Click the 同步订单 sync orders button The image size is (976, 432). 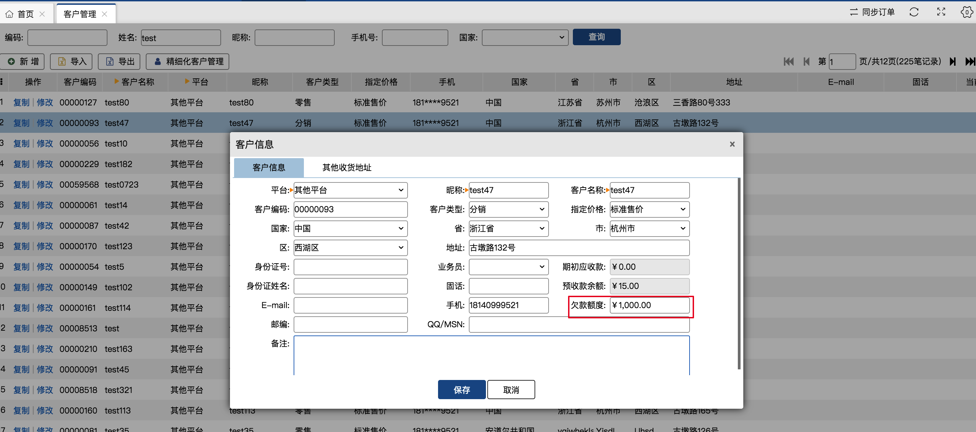click(x=872, y=12)
